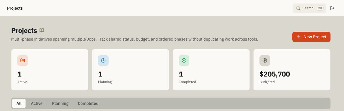Switch to the Completed tab
The height and width of the screenshot is (111, 344).
point(88,103)
